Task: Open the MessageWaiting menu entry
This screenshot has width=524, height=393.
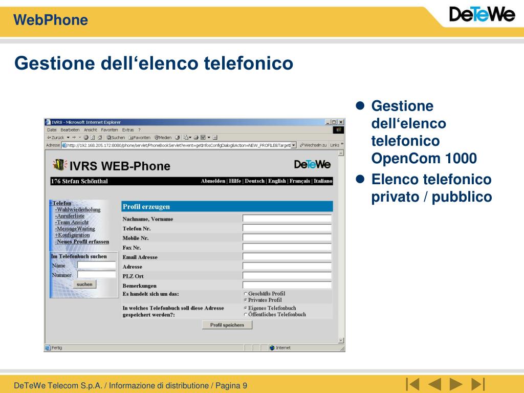Action: 75,229
